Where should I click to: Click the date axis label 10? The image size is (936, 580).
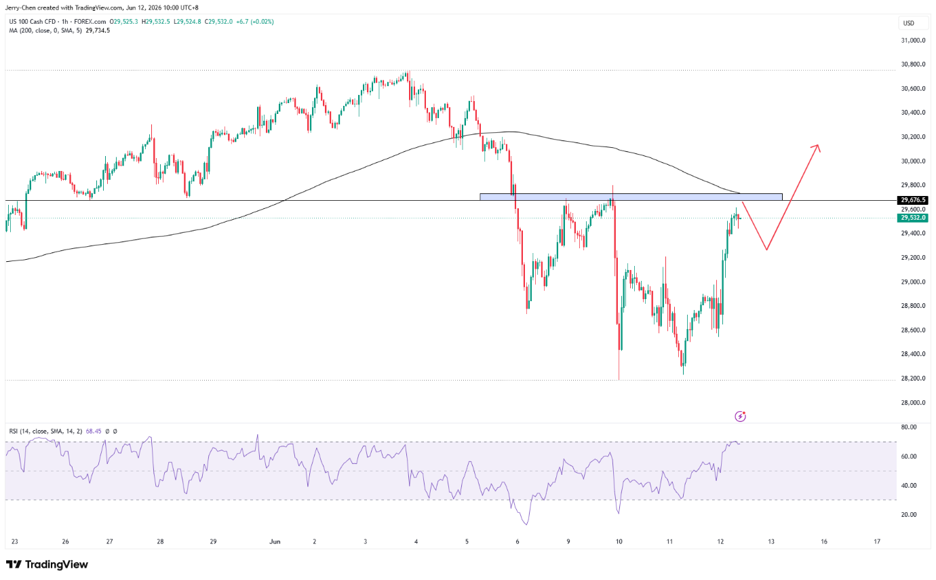(x=619, y=542)
